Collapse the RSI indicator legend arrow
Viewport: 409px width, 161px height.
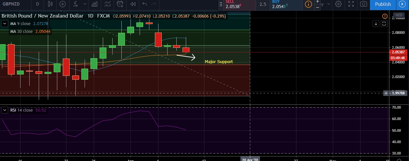pos(5,110)
